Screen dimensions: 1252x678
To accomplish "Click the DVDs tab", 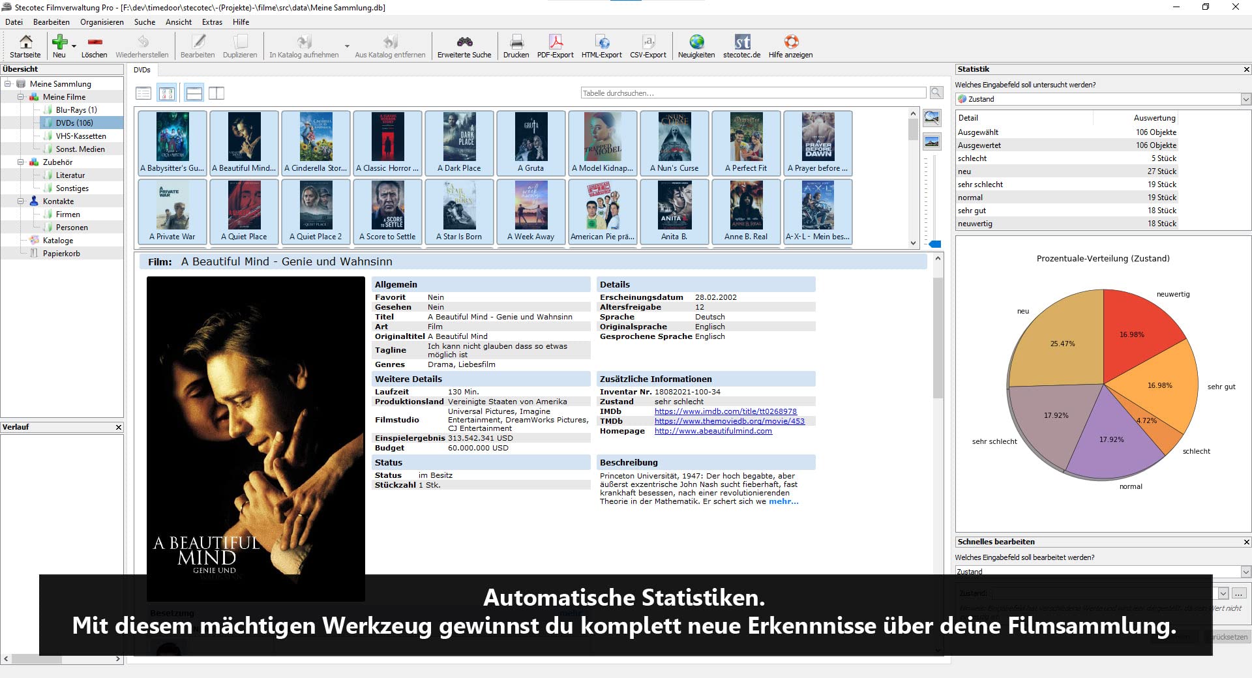I will click(142, 70).
